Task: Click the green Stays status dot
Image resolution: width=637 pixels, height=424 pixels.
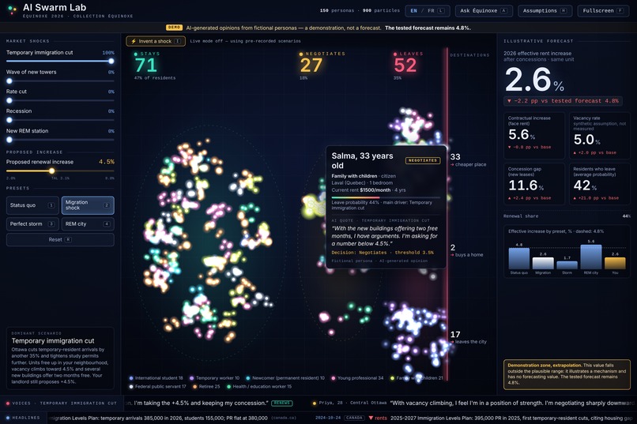Action: (x=136, y=54)
